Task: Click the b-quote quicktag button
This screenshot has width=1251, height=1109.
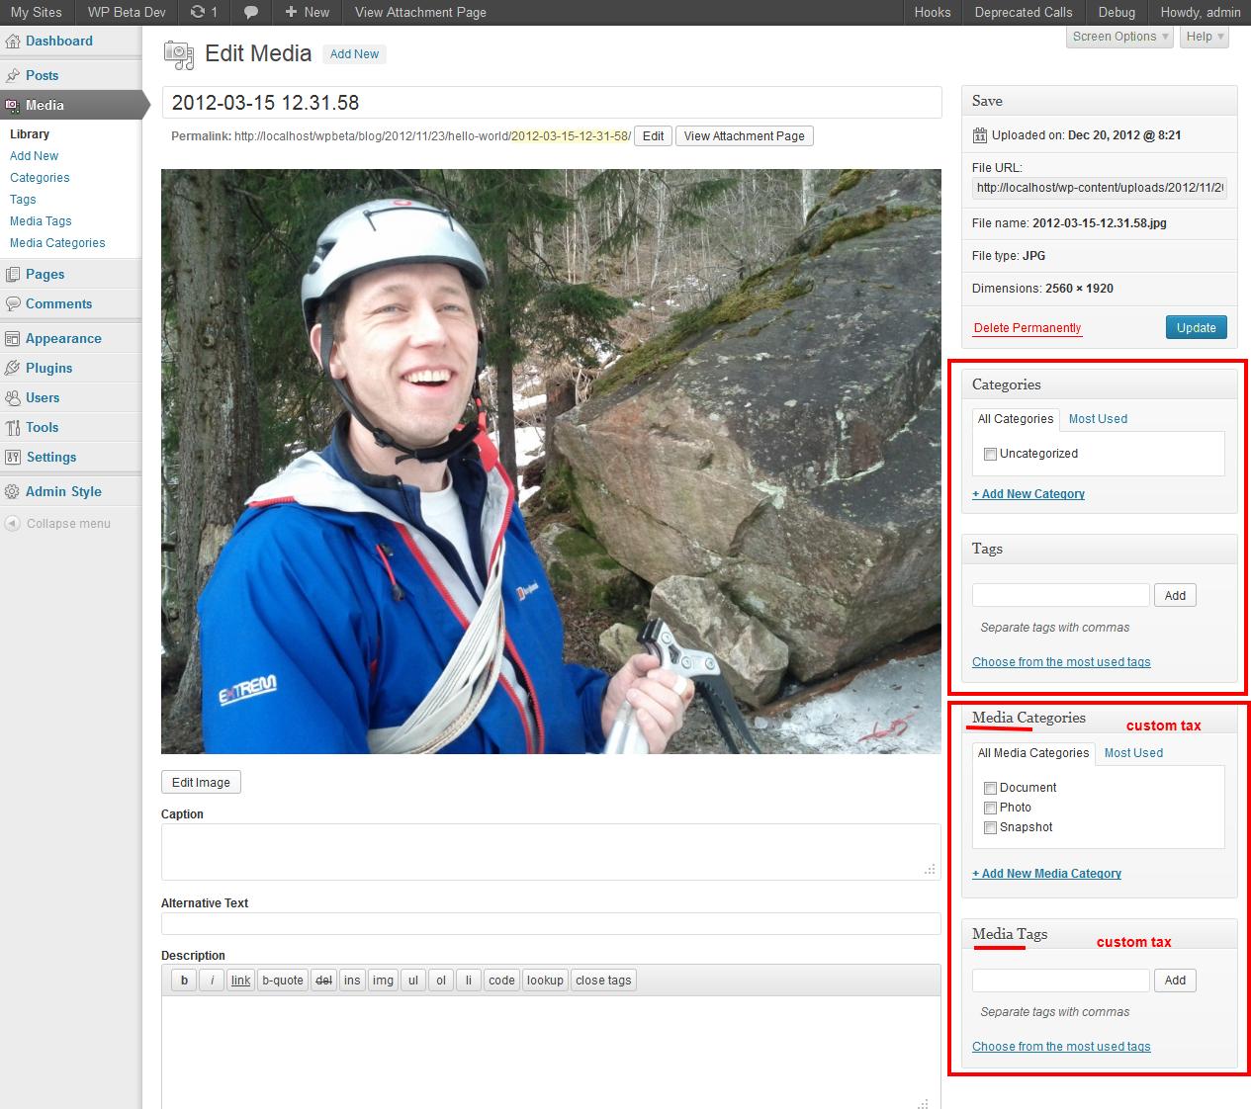Action: pos(283,981)
